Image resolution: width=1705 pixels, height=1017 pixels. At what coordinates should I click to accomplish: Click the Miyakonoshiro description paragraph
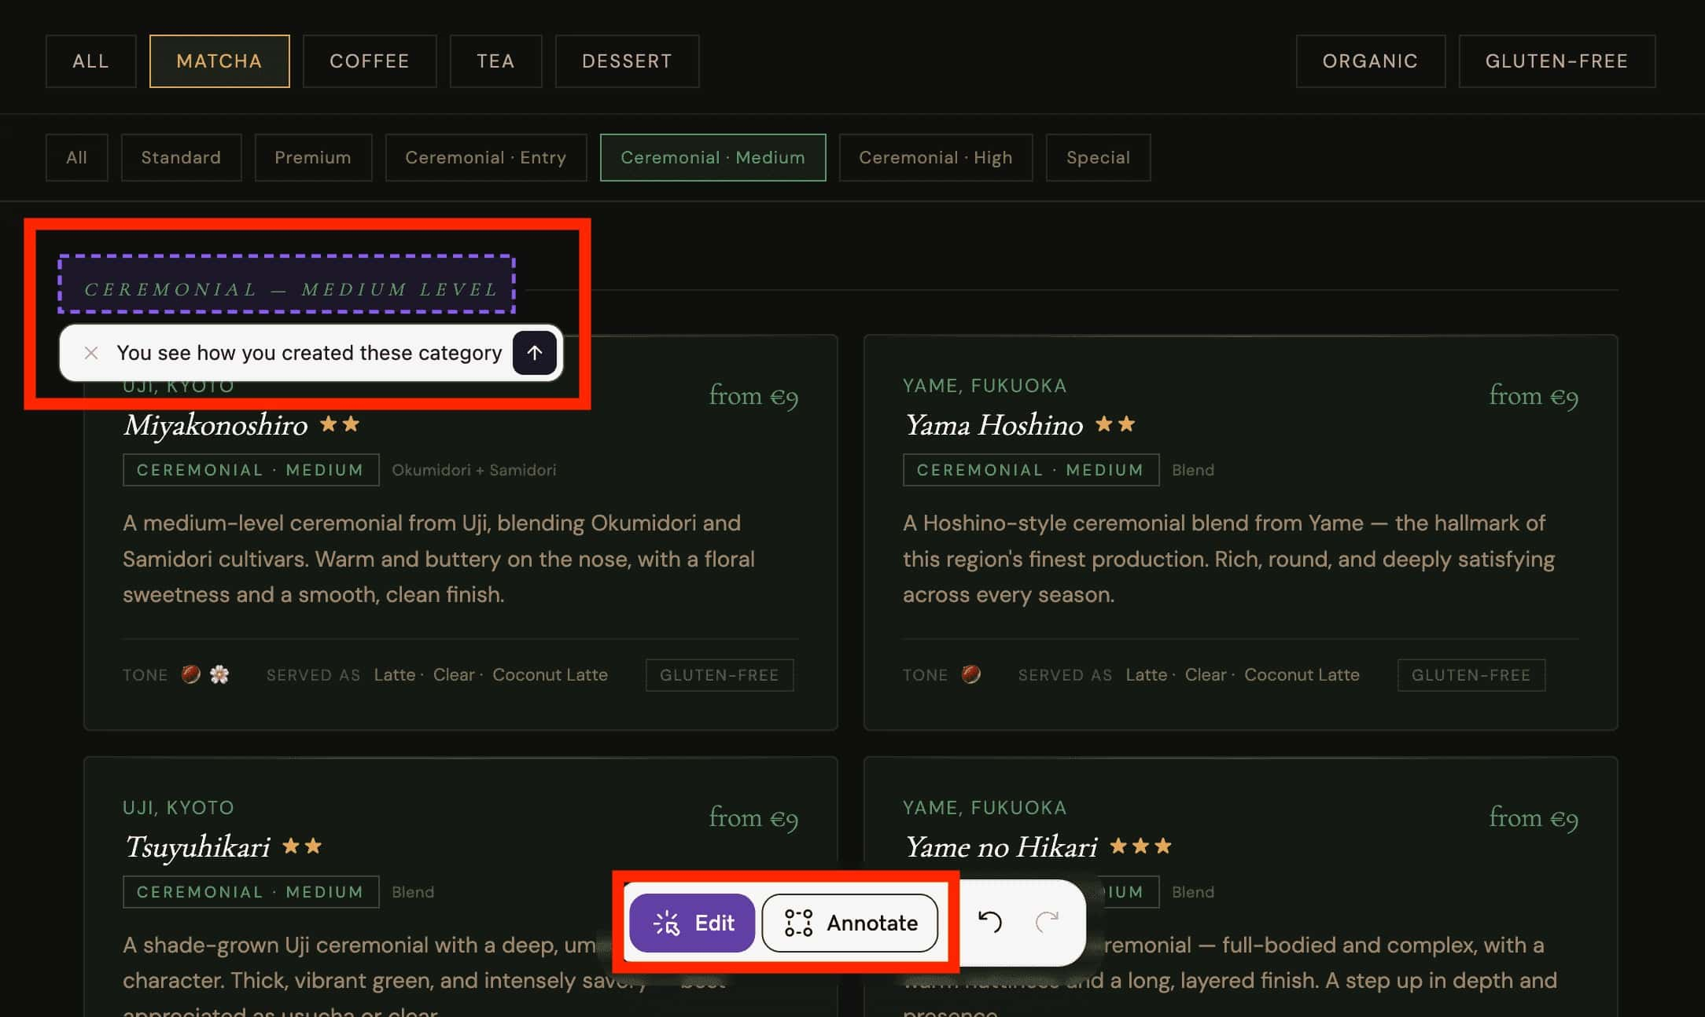(x=439, y=559)
